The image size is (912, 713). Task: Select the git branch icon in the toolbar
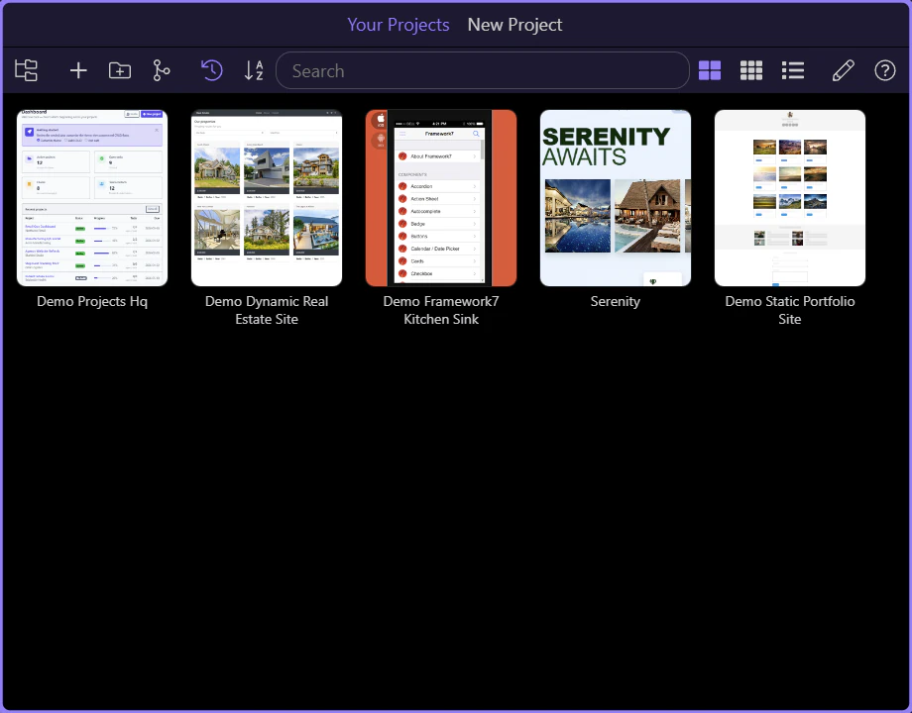pos(161,70)
